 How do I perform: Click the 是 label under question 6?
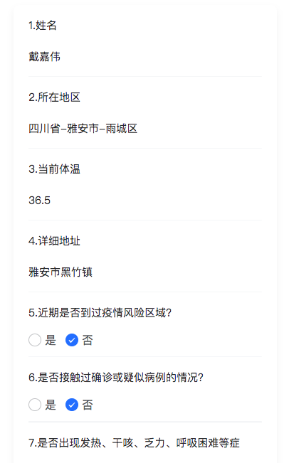point(51,405)
